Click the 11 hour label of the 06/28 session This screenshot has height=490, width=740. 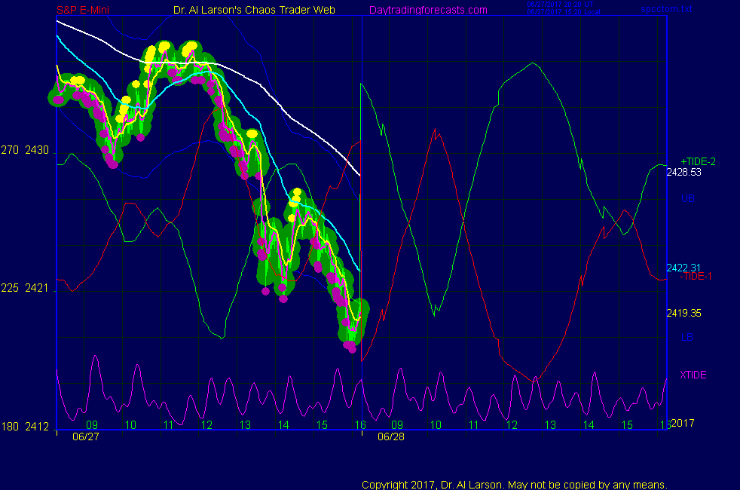point(474,425)
